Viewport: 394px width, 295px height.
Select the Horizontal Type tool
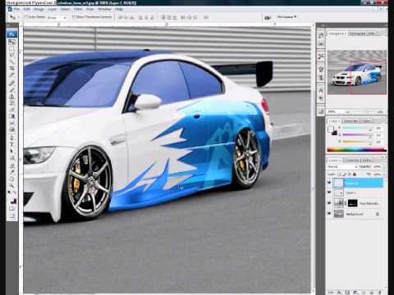pyautogui.click(x=11, y=144)
